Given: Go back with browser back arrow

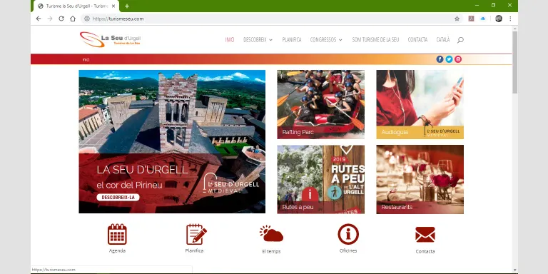Looking at the screenshot, I should coord(39,19).
